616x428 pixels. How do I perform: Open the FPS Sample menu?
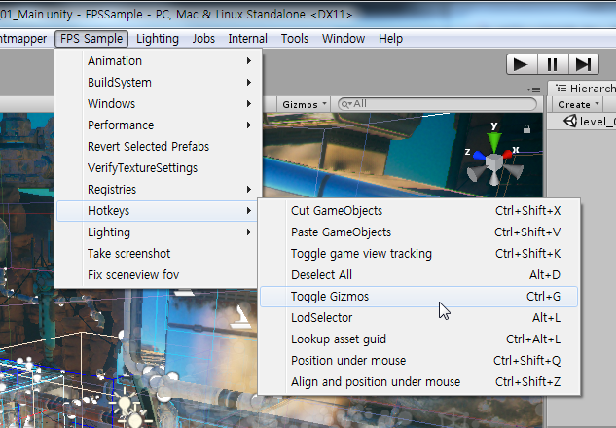[91, 39]
